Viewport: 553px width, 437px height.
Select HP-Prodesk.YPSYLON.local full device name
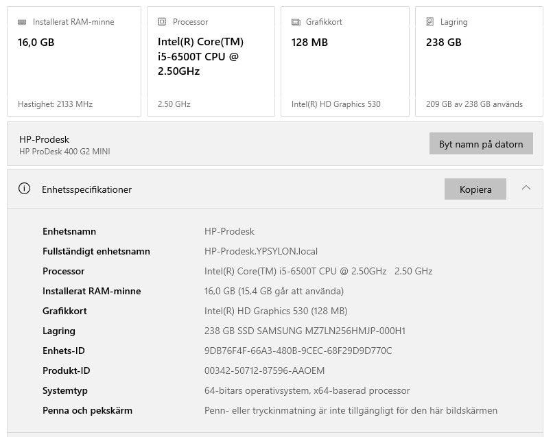[x=261, y=251]
